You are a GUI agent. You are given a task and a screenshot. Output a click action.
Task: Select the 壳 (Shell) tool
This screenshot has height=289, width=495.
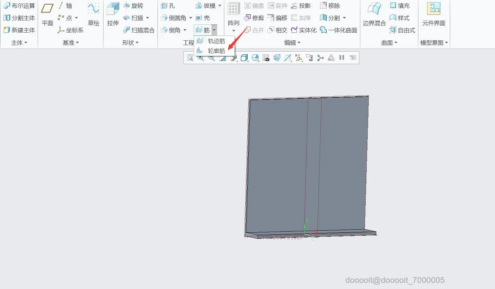pyautogui.click(x=204, y=18)
